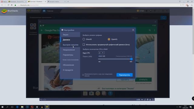Click Google Play back arrow
Image resolution: width=194 pixels, height=109 pixels.
pos(42,30)
